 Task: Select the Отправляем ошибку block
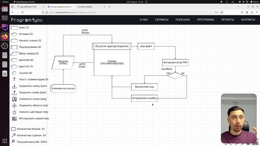coord(145,98)
